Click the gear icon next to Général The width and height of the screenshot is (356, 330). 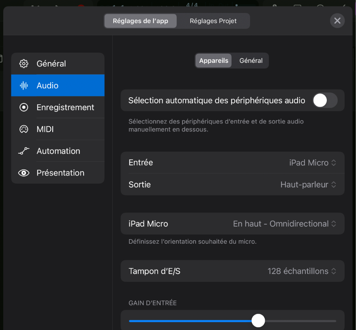click(x=24, y=64)
